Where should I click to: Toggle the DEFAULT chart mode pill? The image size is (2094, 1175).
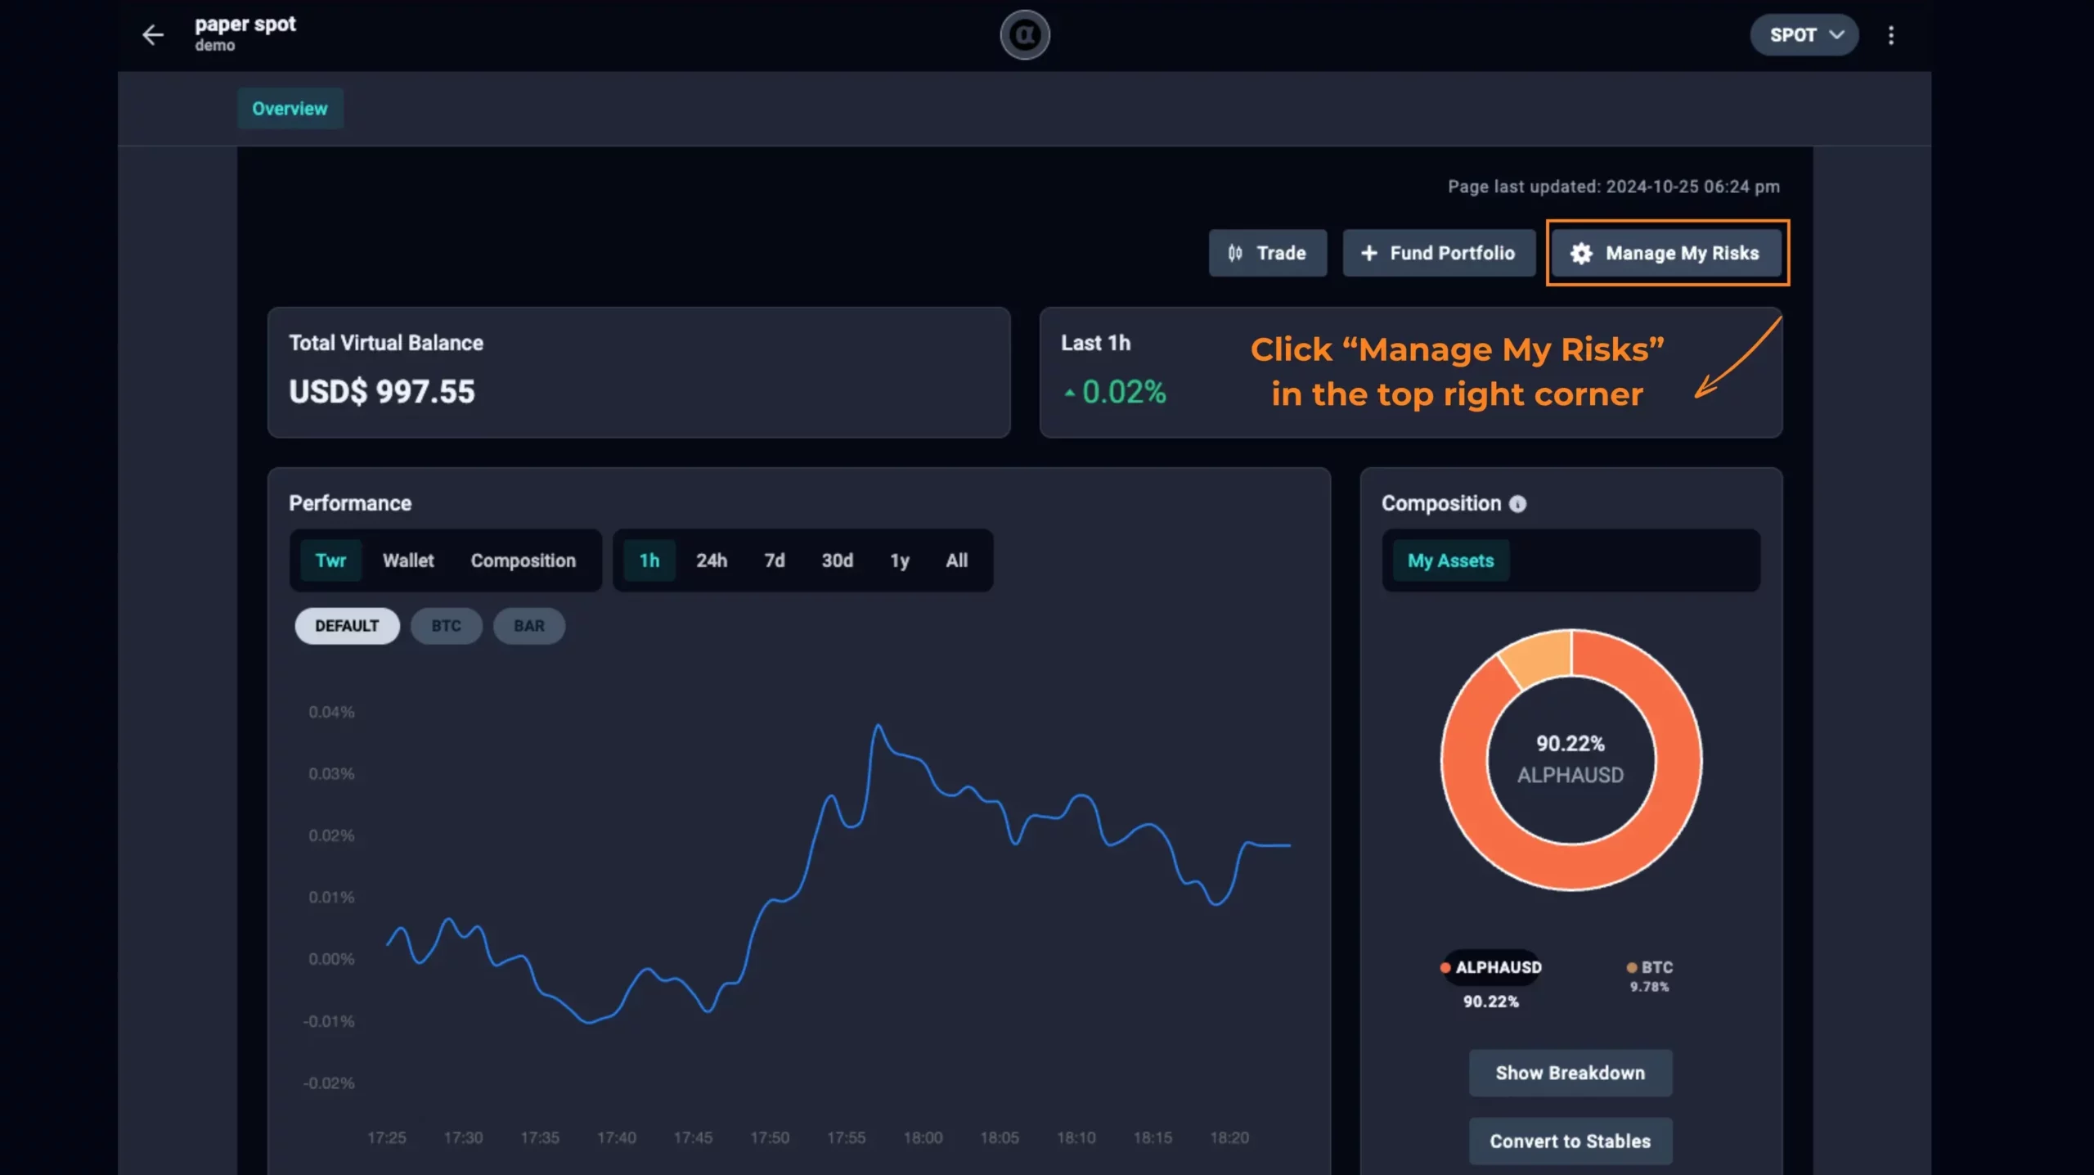[347, 626]
